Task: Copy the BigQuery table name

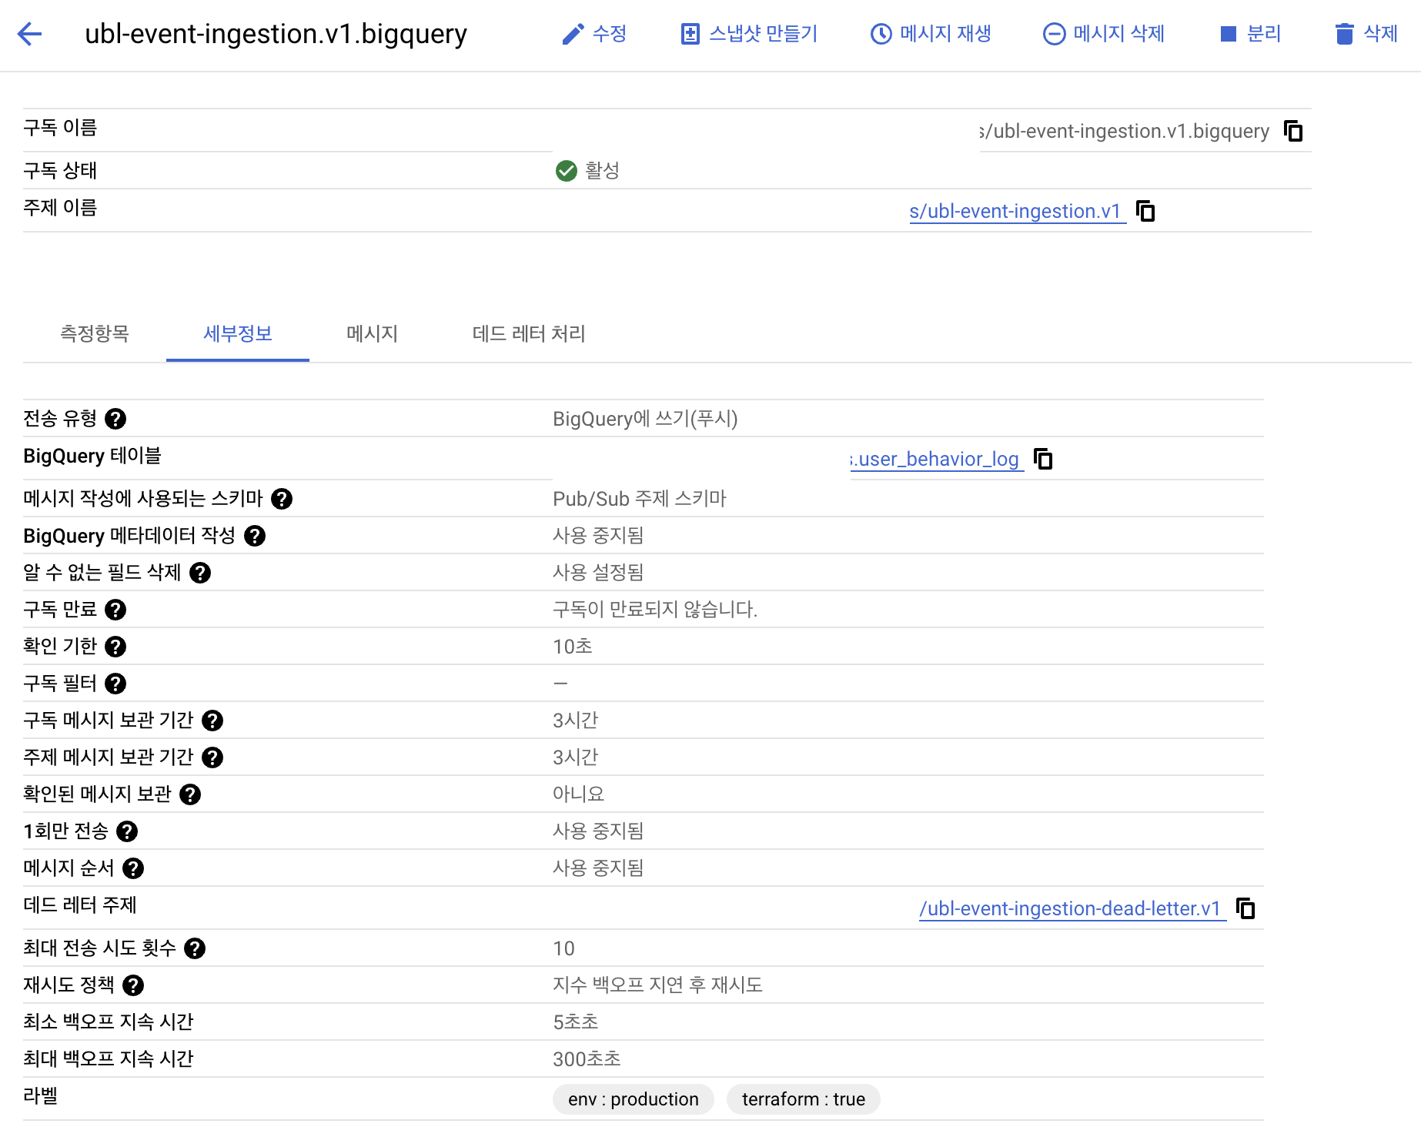Action: pyautogui.click(x=1043, y=459)
